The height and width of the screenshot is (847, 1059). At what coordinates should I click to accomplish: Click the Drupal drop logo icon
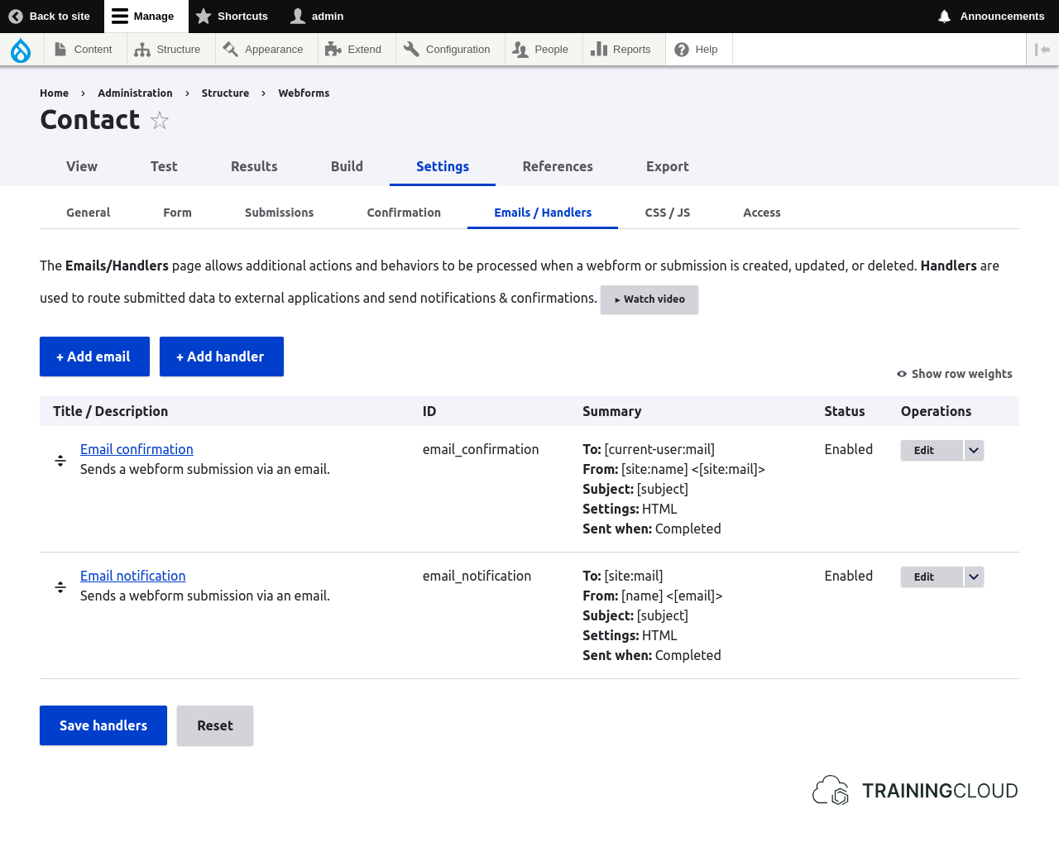tap(21, 50)
